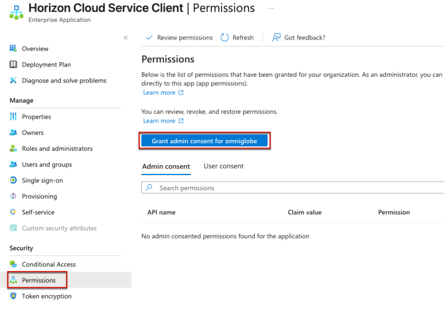Collapse the sidebar with double chevron
This screenshot has width=444, height=310.
(125, 38)
